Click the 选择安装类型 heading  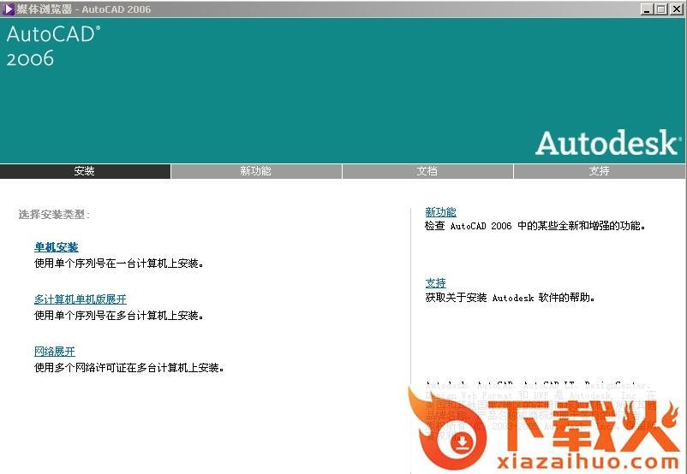pos(54,215)
